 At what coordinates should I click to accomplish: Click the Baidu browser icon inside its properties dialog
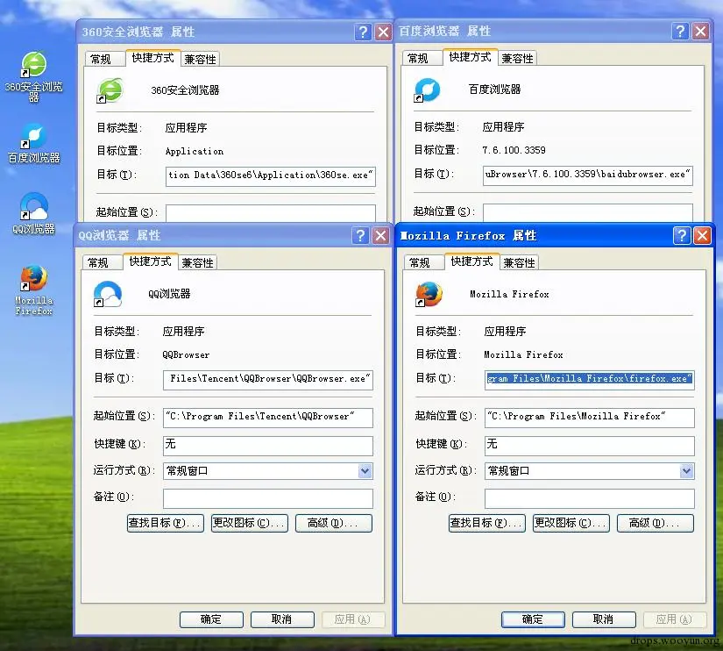coord(427,90)
